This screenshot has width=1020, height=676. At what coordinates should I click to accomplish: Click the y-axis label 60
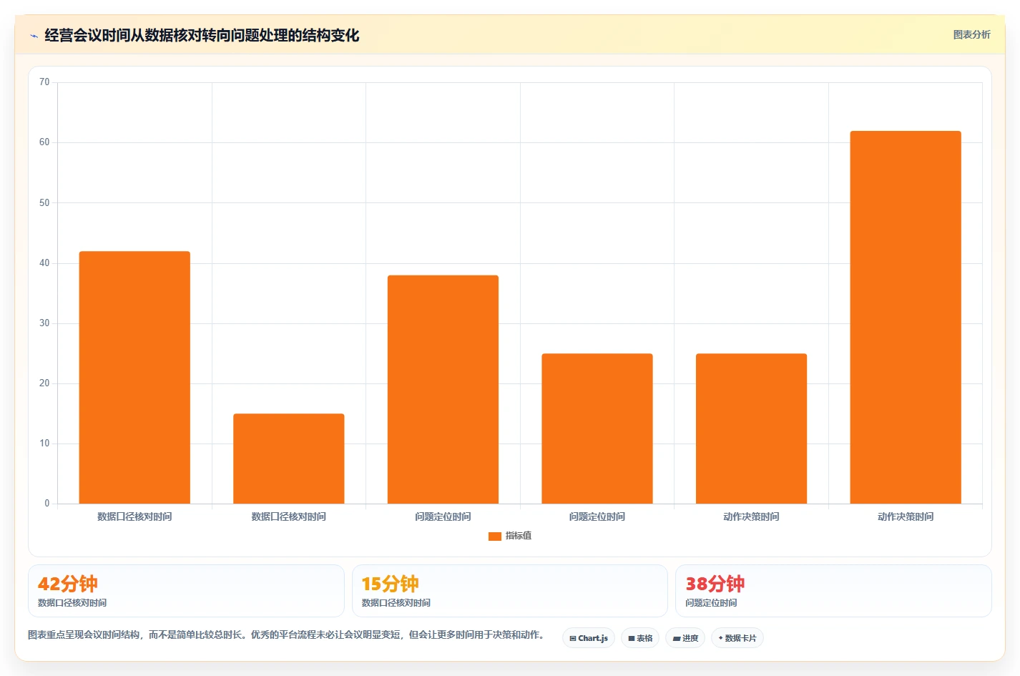point(44,142)
